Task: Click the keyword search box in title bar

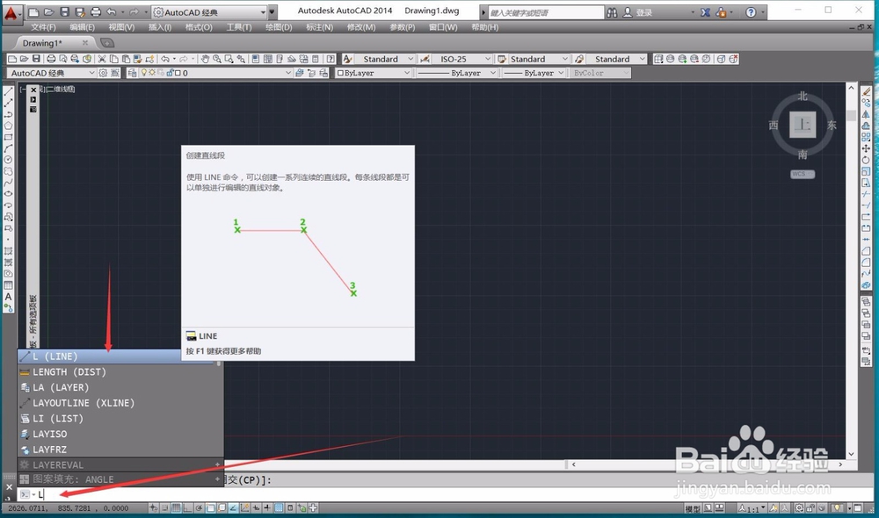Action: click(x=546, y=12)
